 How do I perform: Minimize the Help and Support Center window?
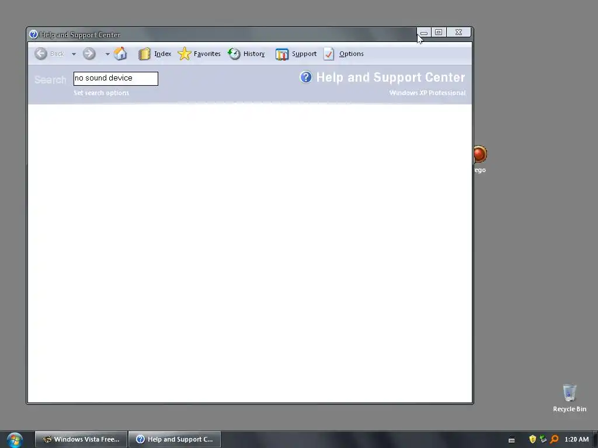[x=424, y=33]
